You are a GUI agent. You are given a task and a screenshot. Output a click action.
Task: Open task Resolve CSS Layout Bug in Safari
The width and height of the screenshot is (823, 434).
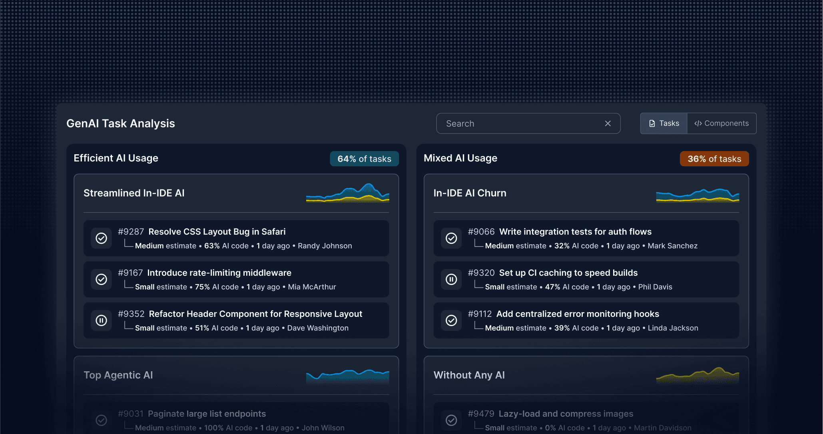tap(217, 232)
